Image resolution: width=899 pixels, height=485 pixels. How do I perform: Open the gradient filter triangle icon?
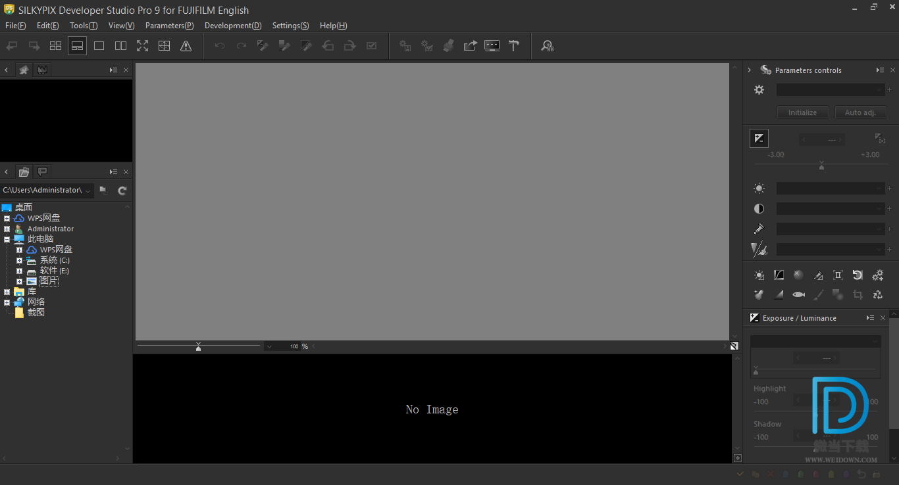pos(779,295)
